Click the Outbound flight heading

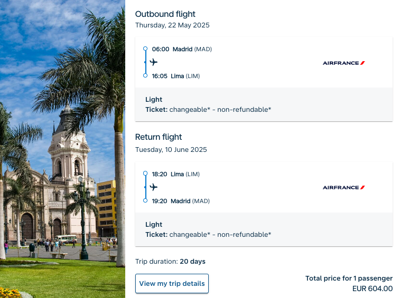coord(165,14)
